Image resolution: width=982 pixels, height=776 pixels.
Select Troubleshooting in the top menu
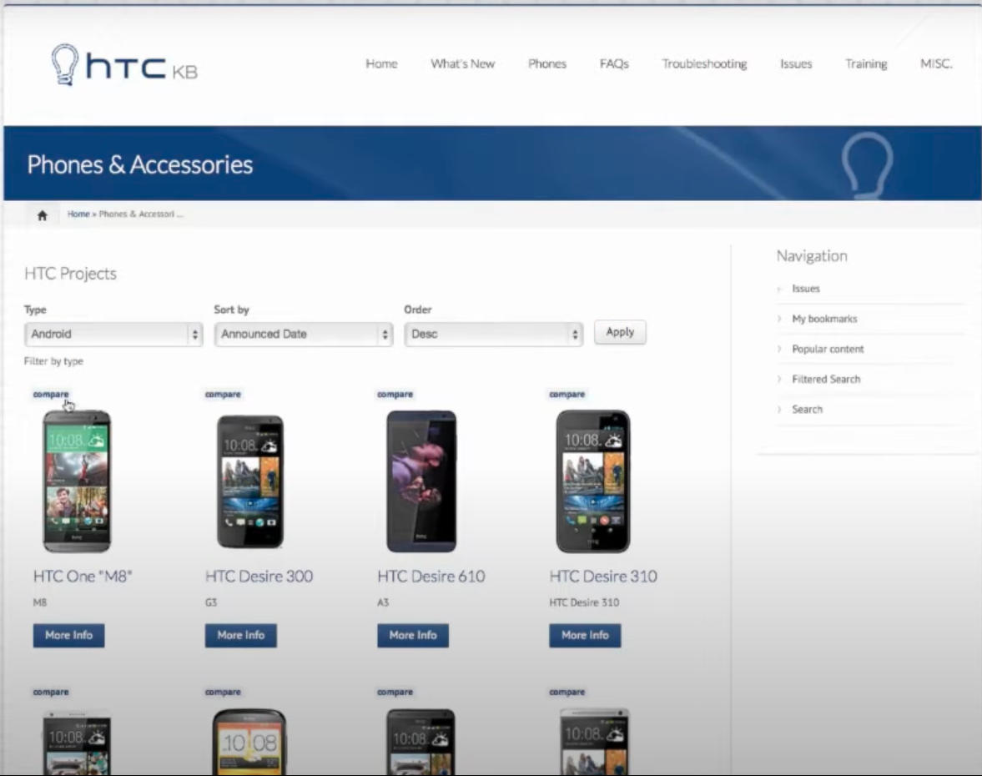[704, 64]
